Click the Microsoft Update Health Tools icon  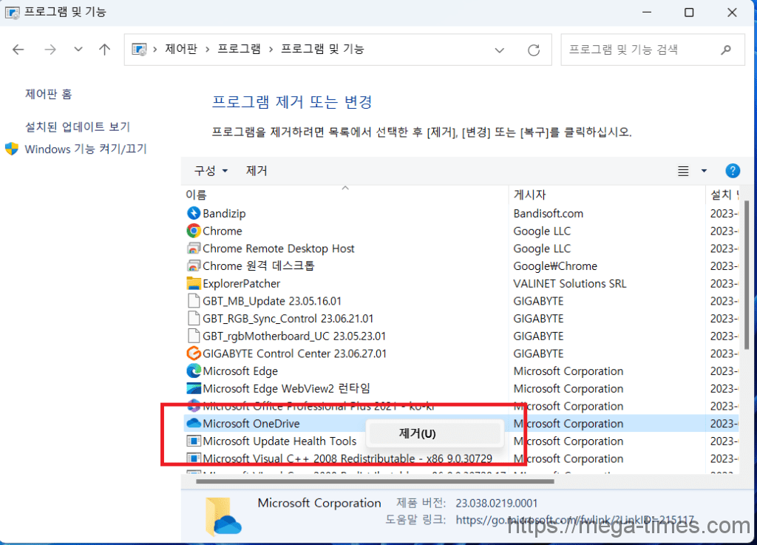click(194, 441)
